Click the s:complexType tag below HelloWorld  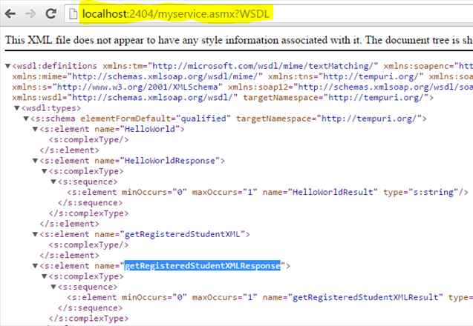tap(88, 140)
